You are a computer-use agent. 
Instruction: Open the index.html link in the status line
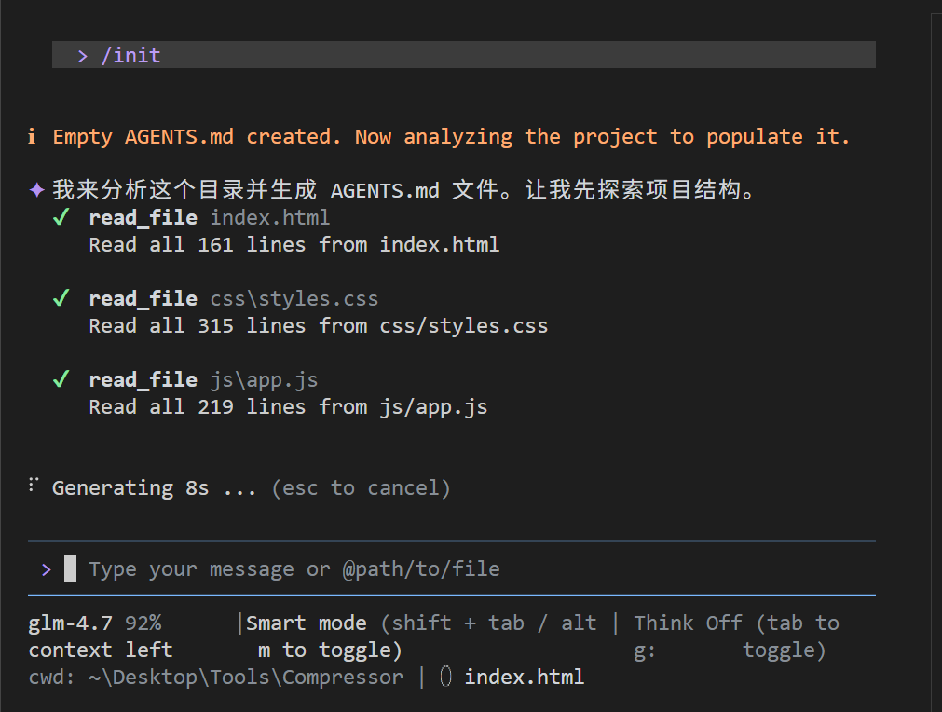pos(524,677)
